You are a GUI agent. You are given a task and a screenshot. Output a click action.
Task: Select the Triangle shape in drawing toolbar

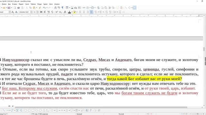click(x=44, y=111)
